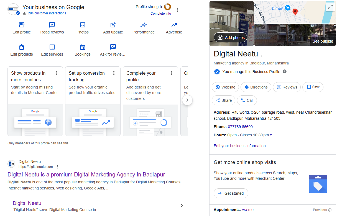Open Photos image icon
Image resolution: width=337 pixels, height=216 pixels.
click(x=83, y=25)
